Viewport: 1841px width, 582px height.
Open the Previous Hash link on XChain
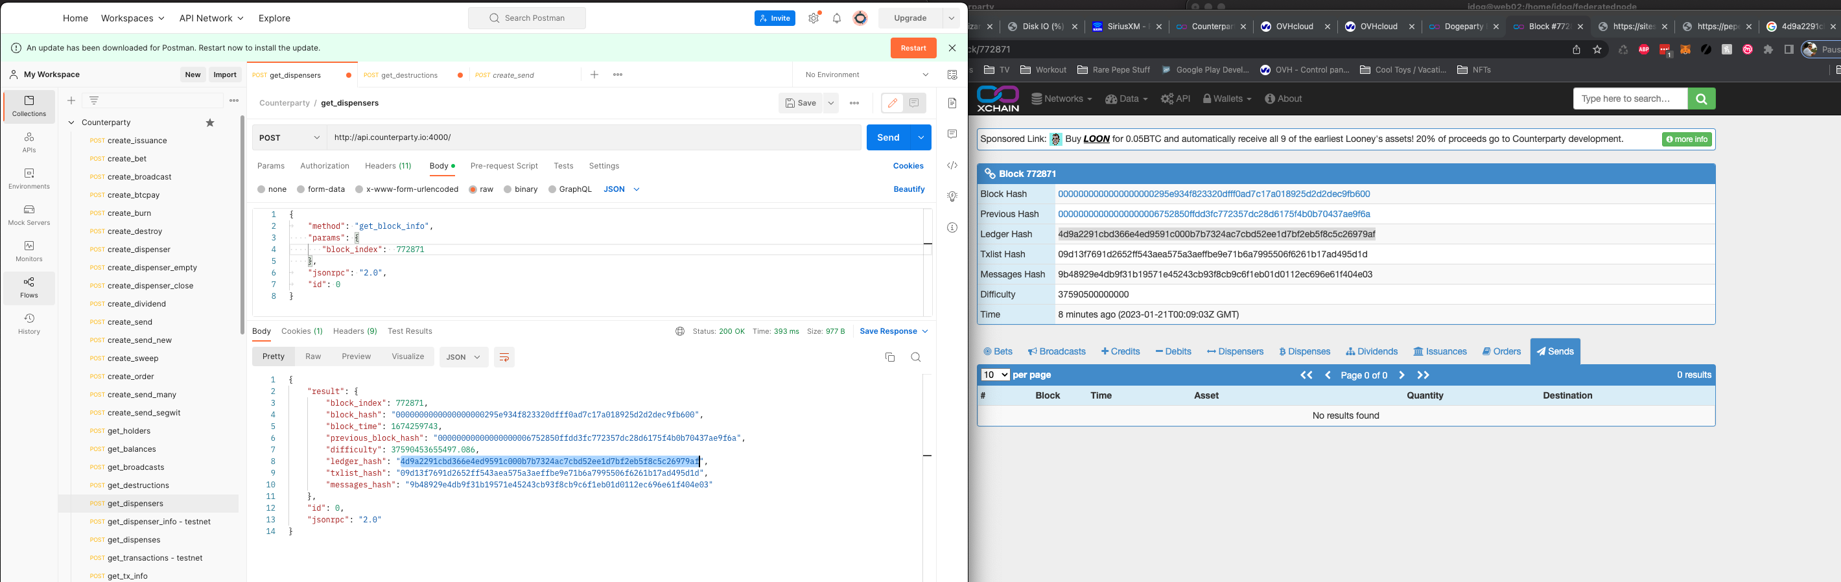[x=1214, y=215]
